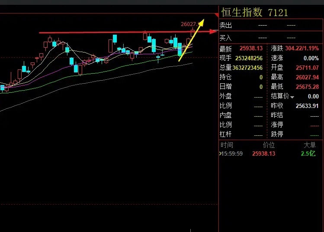This screenshot has width=324, height=232.
Task: Click the 最低 label
Action: click(277, 86)
